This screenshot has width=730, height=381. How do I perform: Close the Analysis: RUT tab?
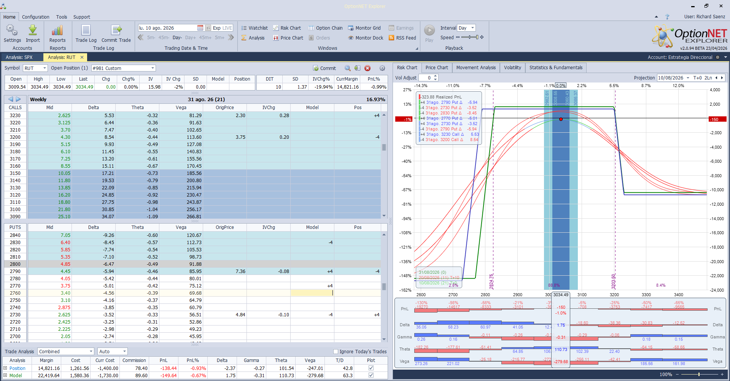82,57
